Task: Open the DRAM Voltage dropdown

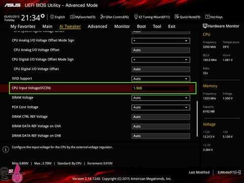Action: click(x=161, y=98)
